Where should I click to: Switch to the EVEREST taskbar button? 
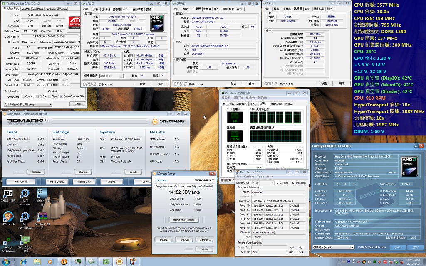[64, 262]
